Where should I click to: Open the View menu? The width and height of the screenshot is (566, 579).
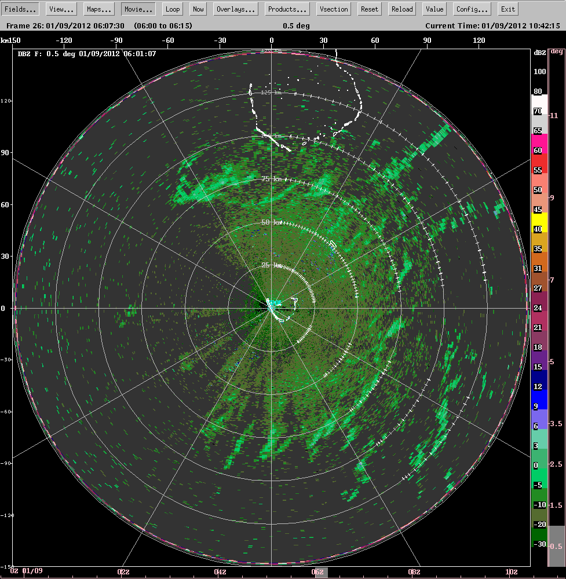click(60, 9)
